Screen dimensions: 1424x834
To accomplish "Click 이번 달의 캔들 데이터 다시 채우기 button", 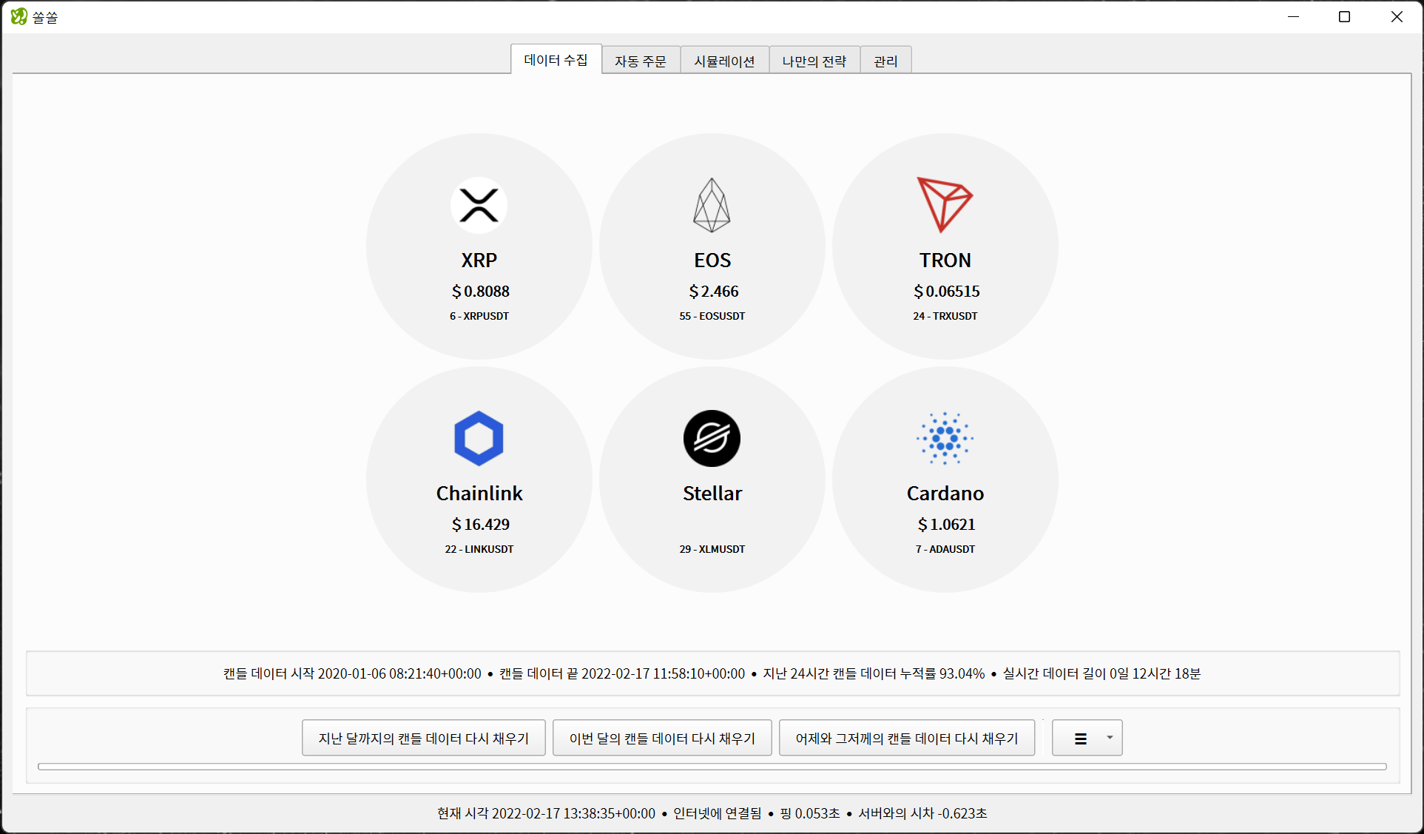I will pyautogui.click(x=662, y=738).
